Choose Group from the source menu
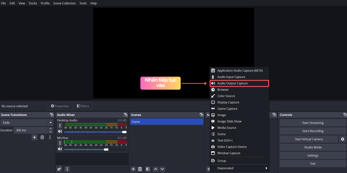Viewport: 347px width, 173px height. pyautogui.click(x=239, y=160)
